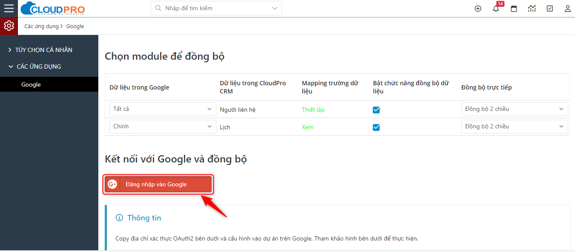This screenshot has height=252, width=575.
Task: Click Chọn module để đồng bộ heading
Action: [165, 56]
